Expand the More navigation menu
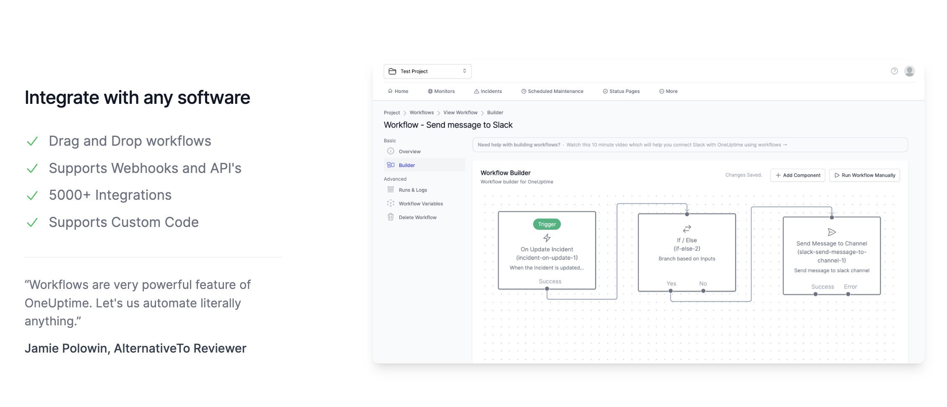This screenshot has width=947, height=407. (668, 91)
